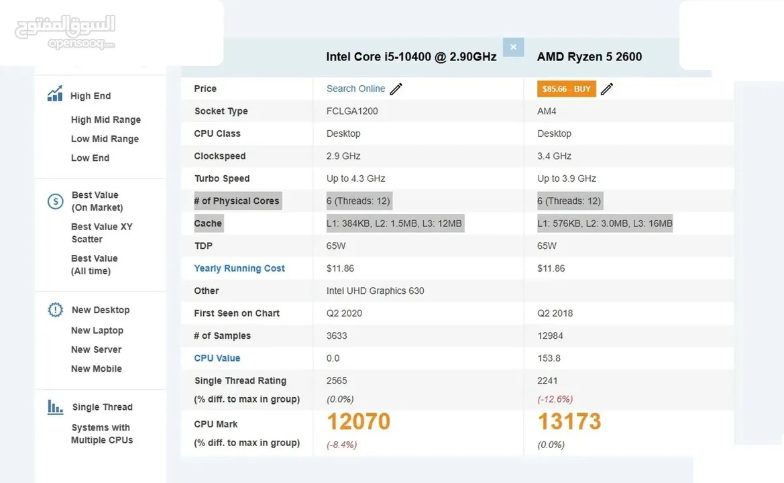Click Clockspeed value 2.9 GHz

(343, 156)
